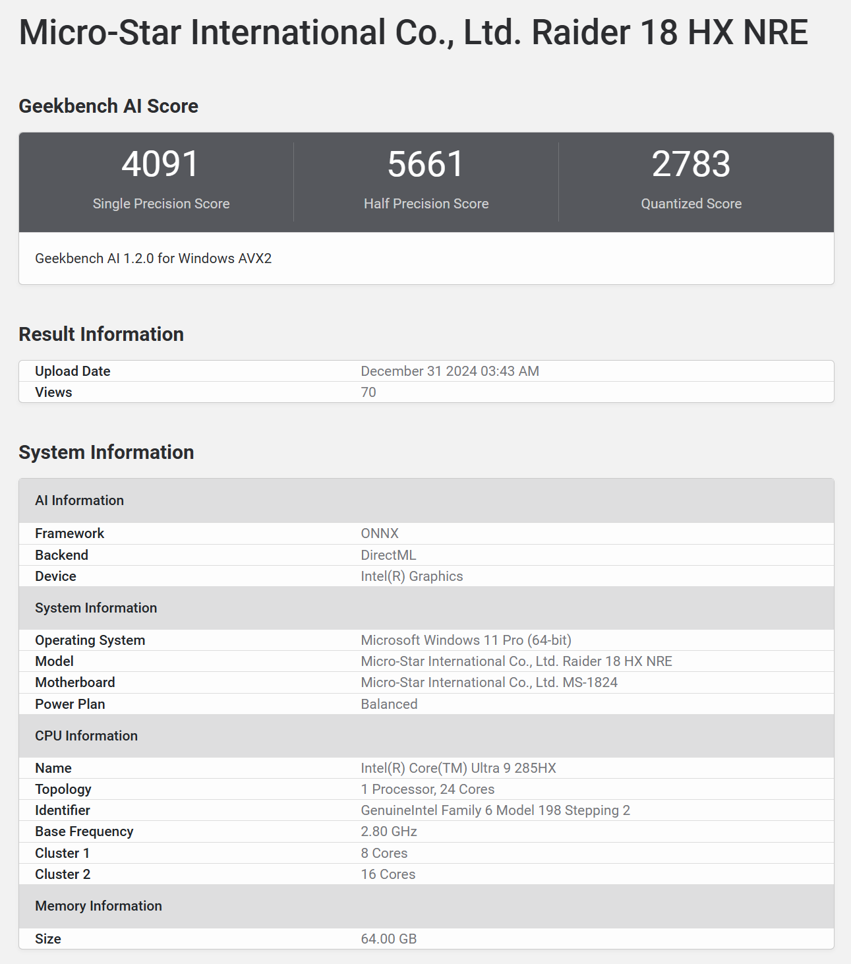Click the upload date December 31 2024 value
Screen dimensions: 851x964
[x=450, y=371]
